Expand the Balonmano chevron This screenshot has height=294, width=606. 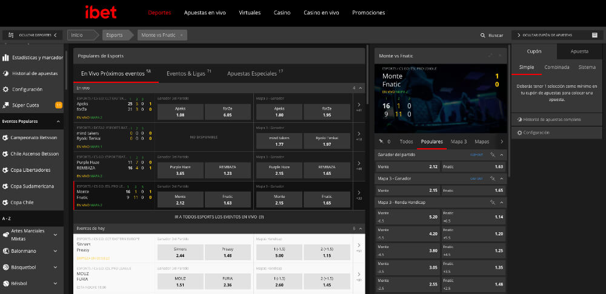[x=55, y=251]
